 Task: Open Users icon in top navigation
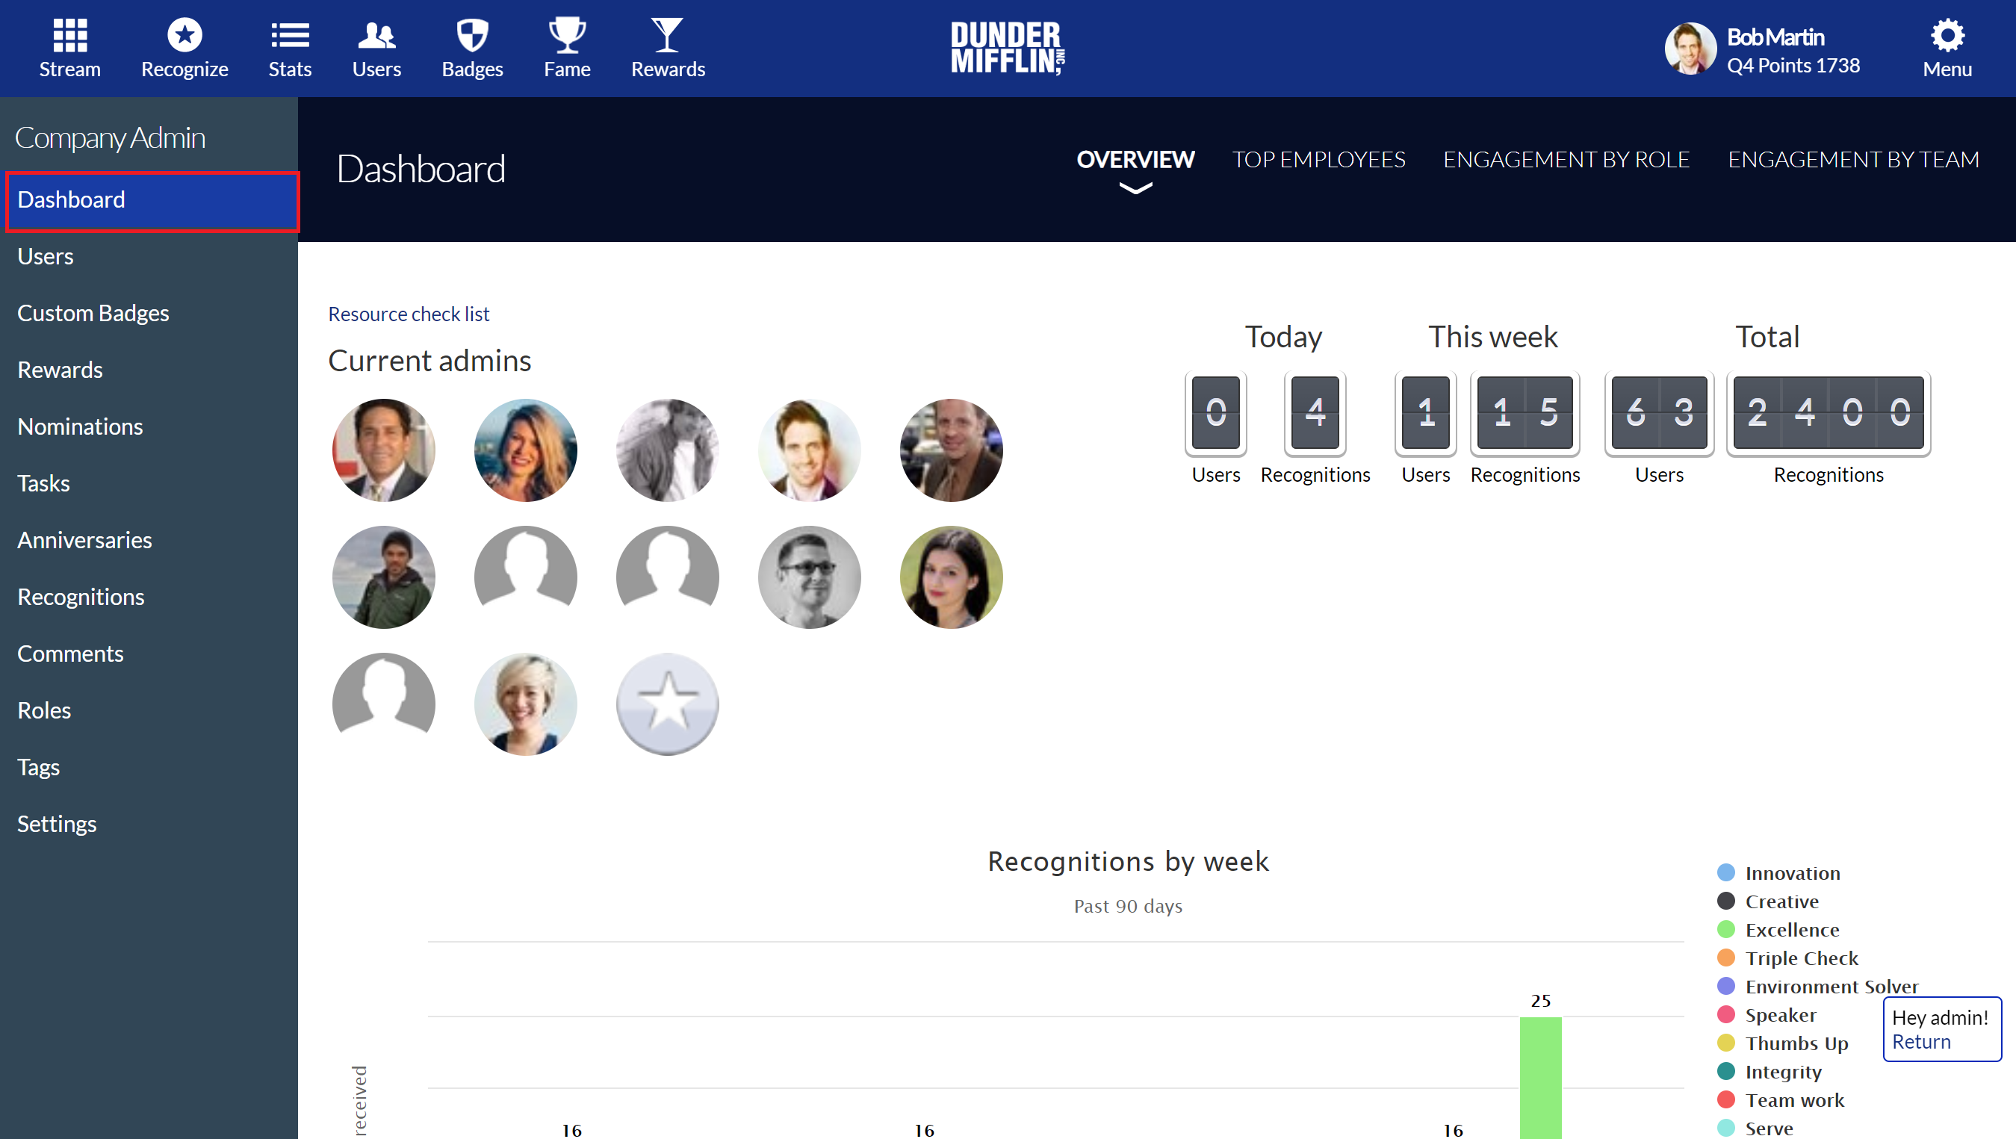tap(376, 35)
